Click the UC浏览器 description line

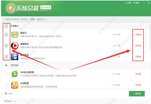pyautogui.click(x=39, y=87)
